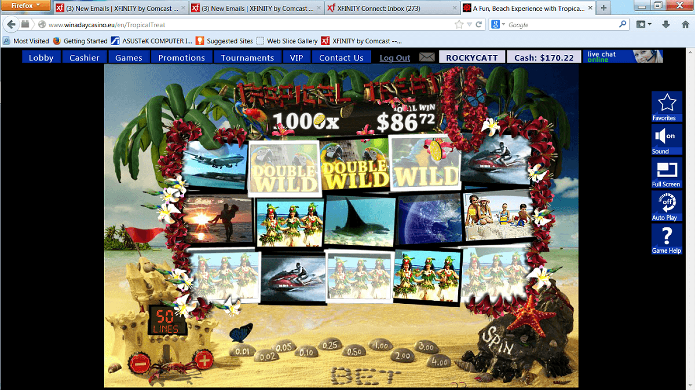Image resolution: width=695 pixels, height=390 pixels.
Task: Click the Earth from space reel symbol
Action: click(429, 218)
